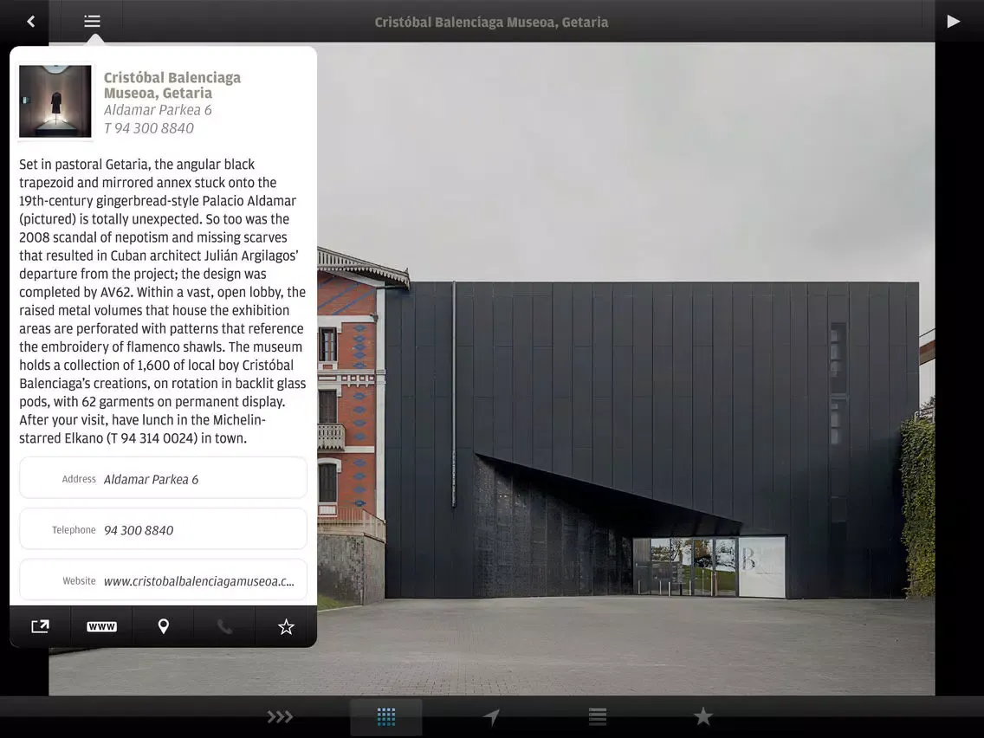The width and height of the screenshot is (984, 738).
Task: Switch to the list view tab
Action: click(598, 716)
